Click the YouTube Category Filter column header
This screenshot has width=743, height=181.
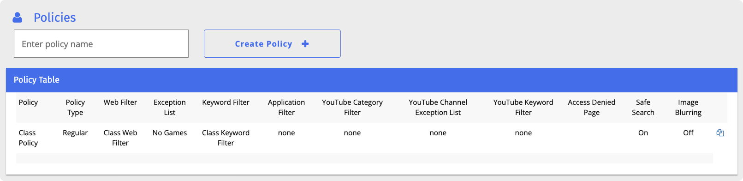(352, 108)
